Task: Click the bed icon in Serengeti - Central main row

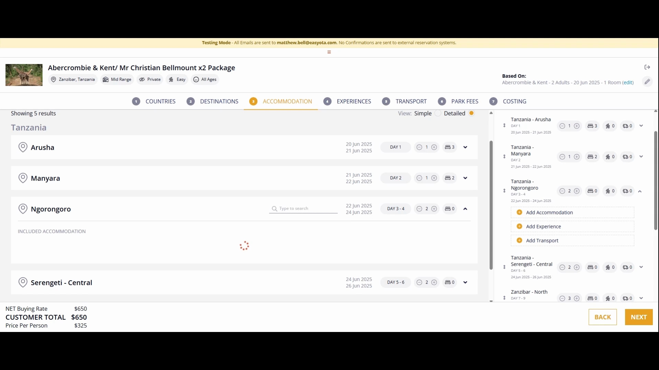Action: coord(450,283)
